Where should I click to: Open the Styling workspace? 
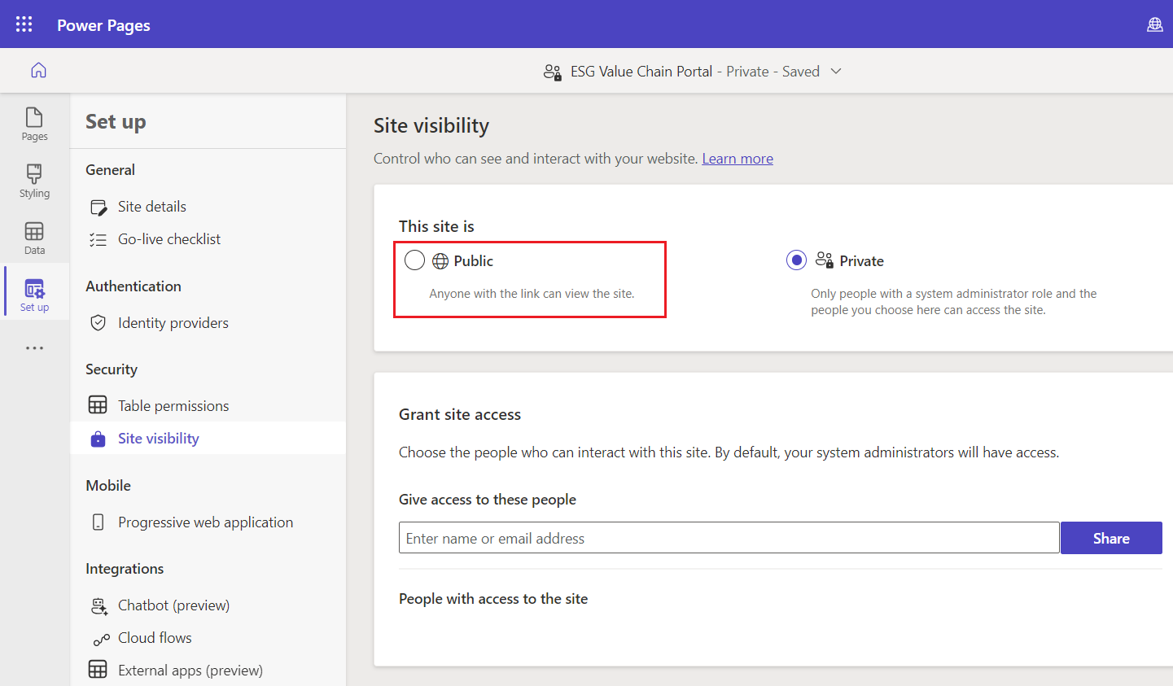coord(34,181)
